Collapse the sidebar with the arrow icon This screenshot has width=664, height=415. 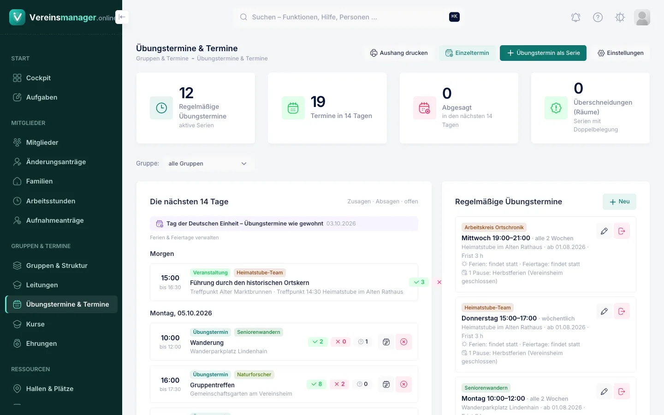pyautogui.click(x=122, y=17)
